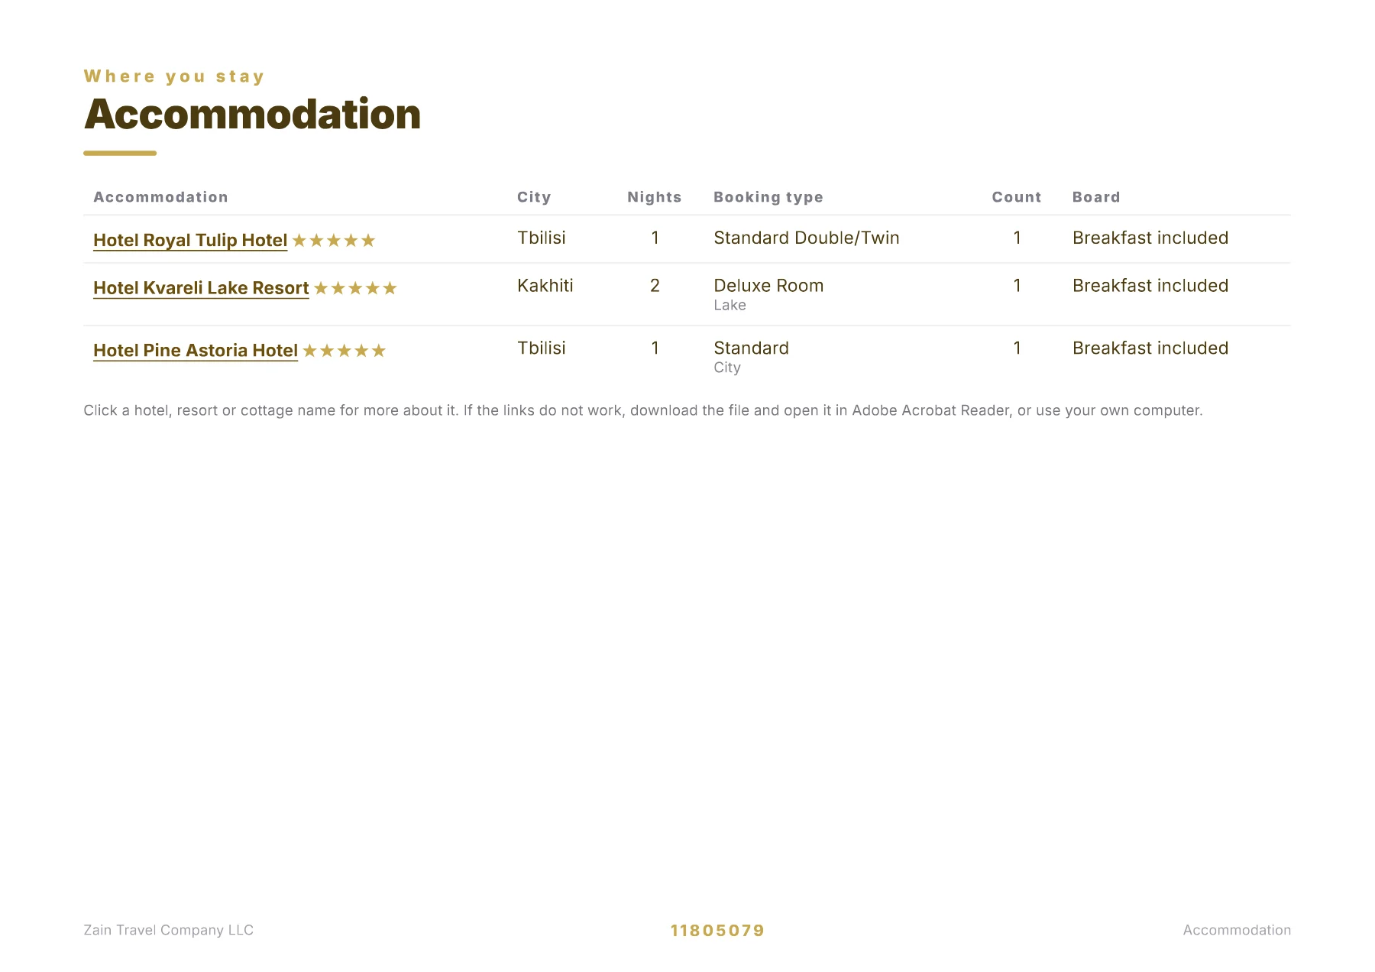Select the "Zain Travel Company LLC" footer text

point(169,930)
